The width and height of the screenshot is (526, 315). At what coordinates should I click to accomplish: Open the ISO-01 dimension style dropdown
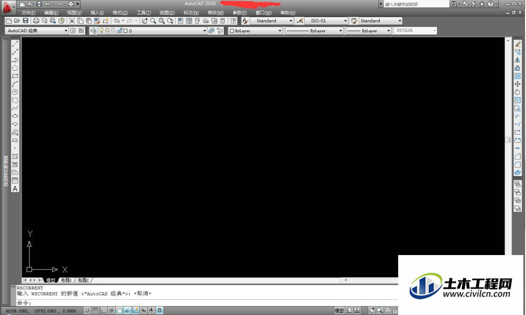click(x=326, y=21)
